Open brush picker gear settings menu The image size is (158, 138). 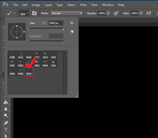(x=72, y=23)
